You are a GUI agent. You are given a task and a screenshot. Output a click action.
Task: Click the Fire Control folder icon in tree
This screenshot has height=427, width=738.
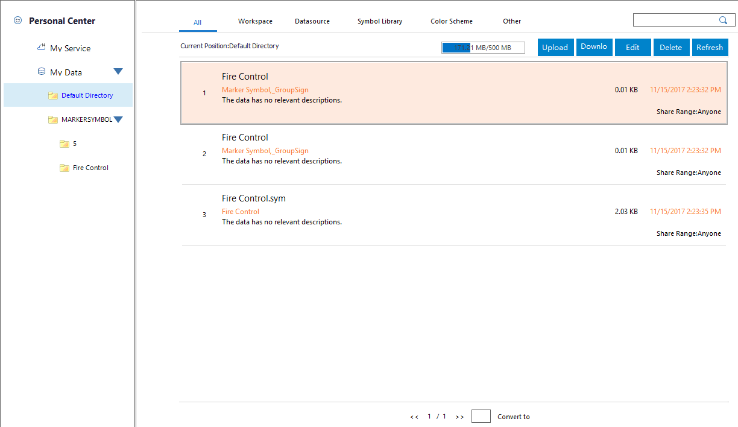click(x=65, y=168)
